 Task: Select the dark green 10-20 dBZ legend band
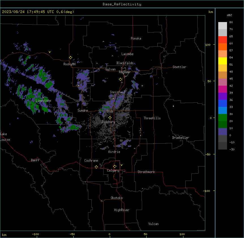point(222,125)
